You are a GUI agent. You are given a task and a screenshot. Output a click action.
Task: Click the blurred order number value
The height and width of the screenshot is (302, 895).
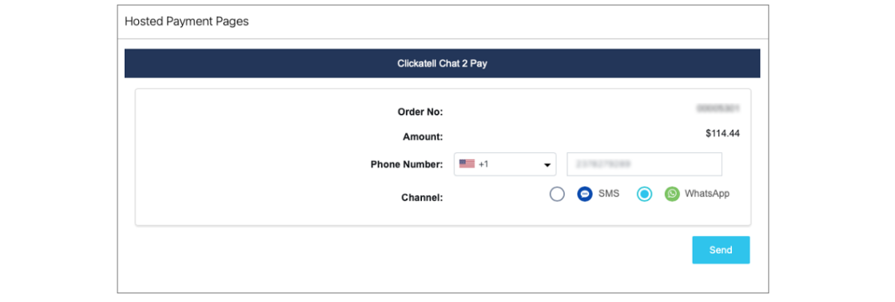click(x=718, y=107)
